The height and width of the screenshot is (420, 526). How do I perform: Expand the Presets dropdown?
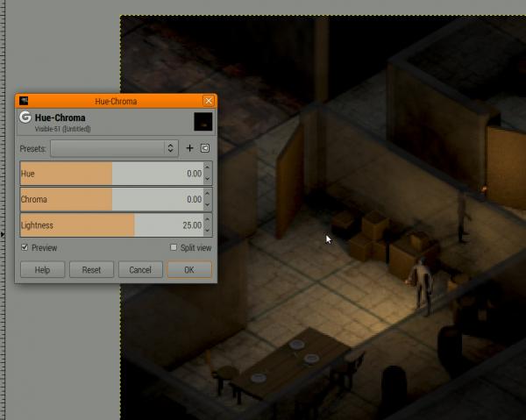[x=114, y=148]
